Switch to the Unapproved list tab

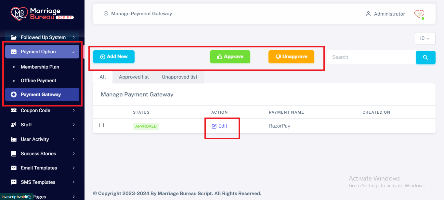point(180,77)
